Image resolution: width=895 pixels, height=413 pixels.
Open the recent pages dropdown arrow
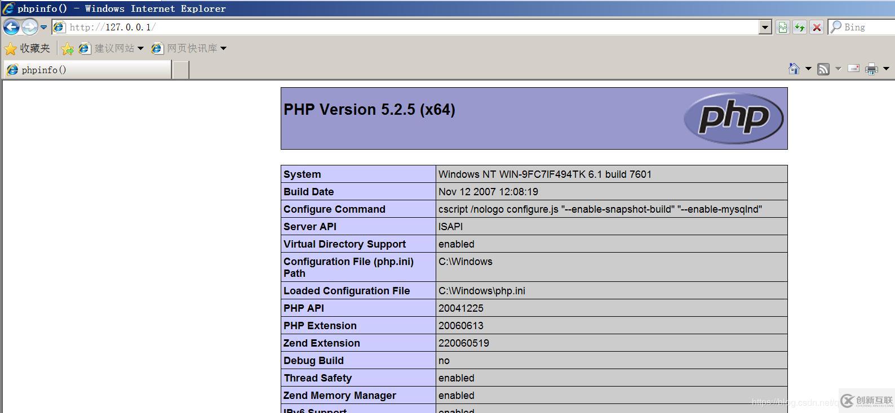pos(44,27)
